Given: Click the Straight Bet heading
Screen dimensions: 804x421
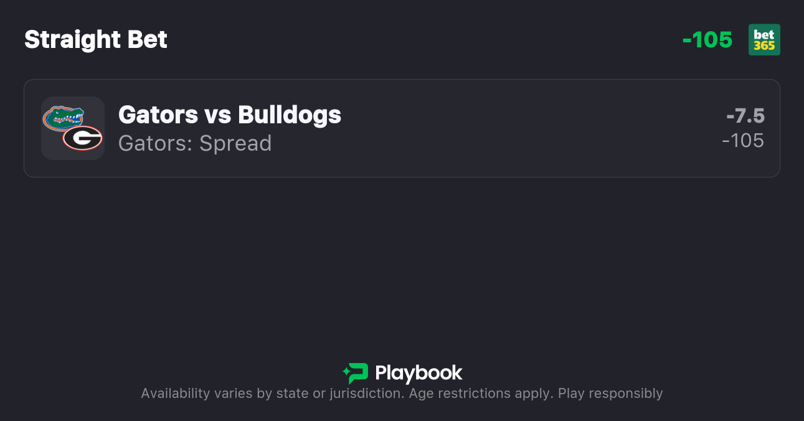Looking at the screenshot, I should (x=96, y=40).
